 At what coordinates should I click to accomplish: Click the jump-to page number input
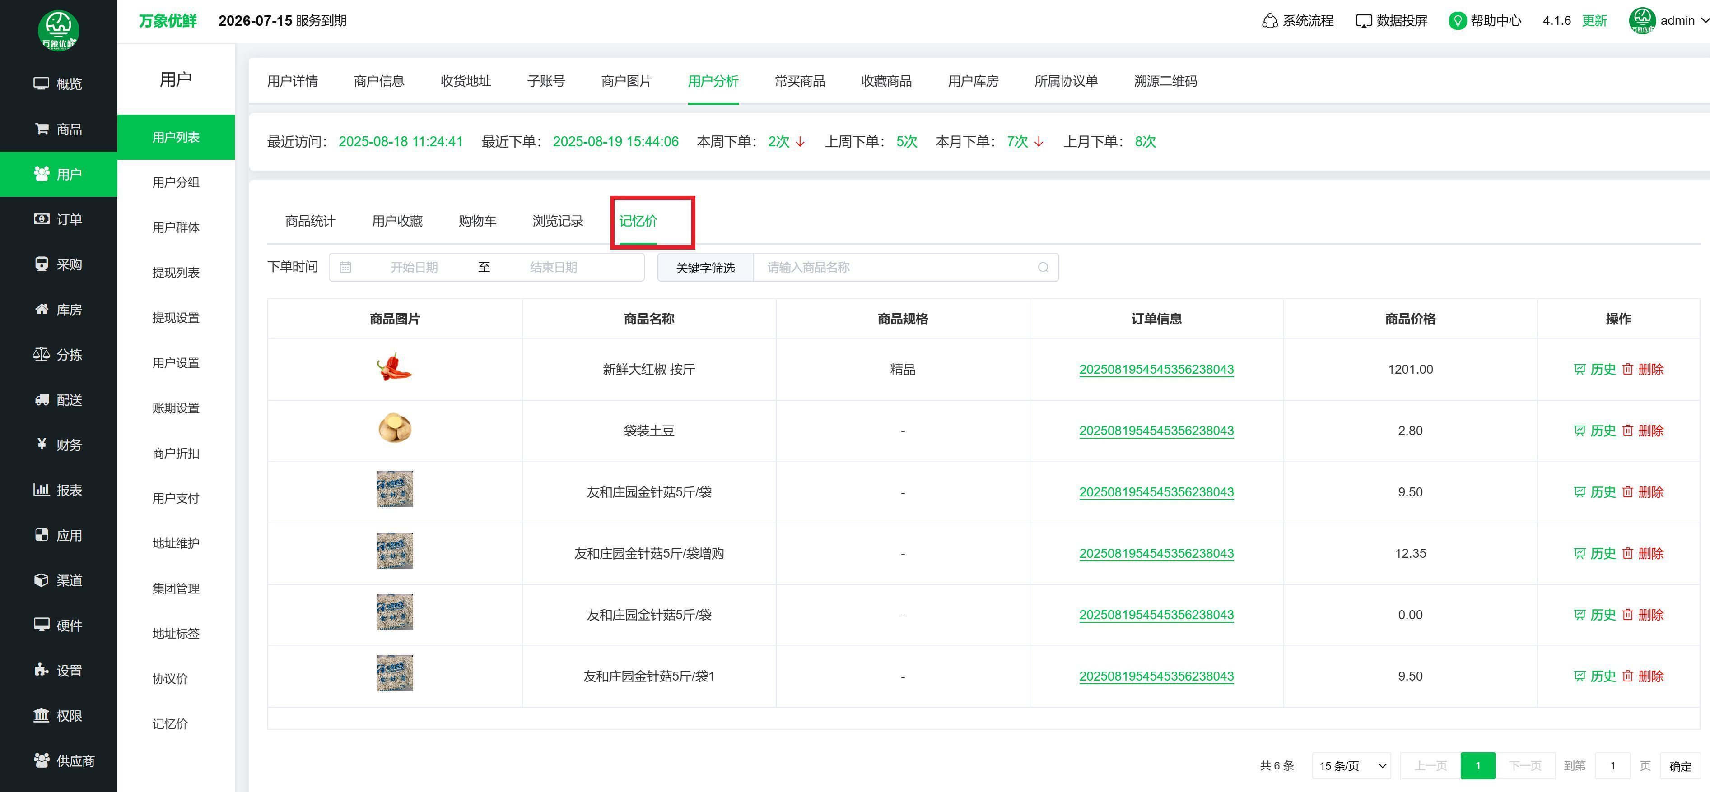pyautogui.click(x=1612, y=765)
